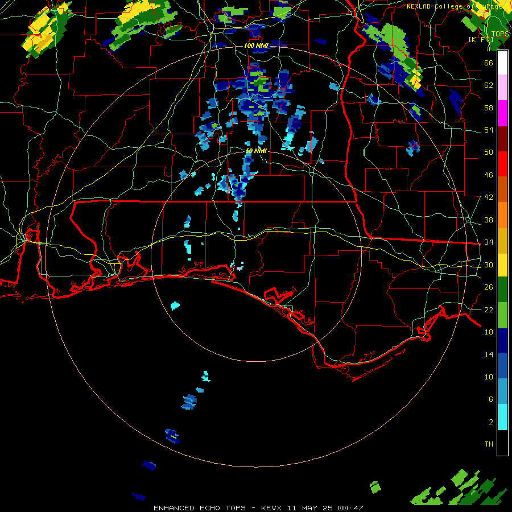Viewport: 512px width, 512px height.
Task: Click the legend value '54'
Action: (489, 130)
